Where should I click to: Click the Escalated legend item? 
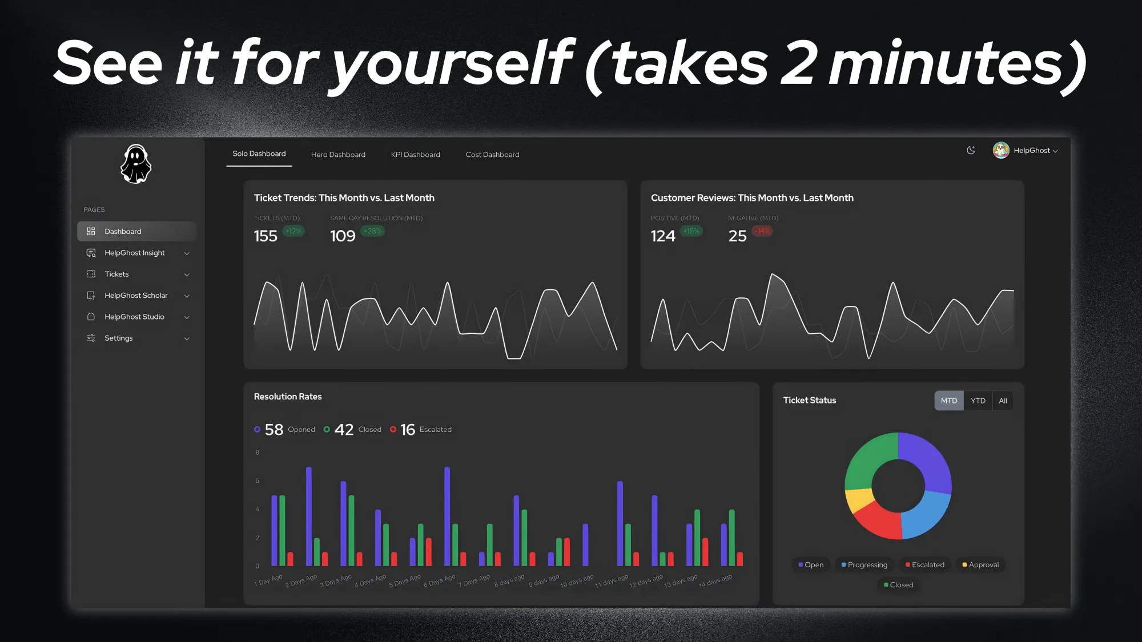tap(924, 564)
